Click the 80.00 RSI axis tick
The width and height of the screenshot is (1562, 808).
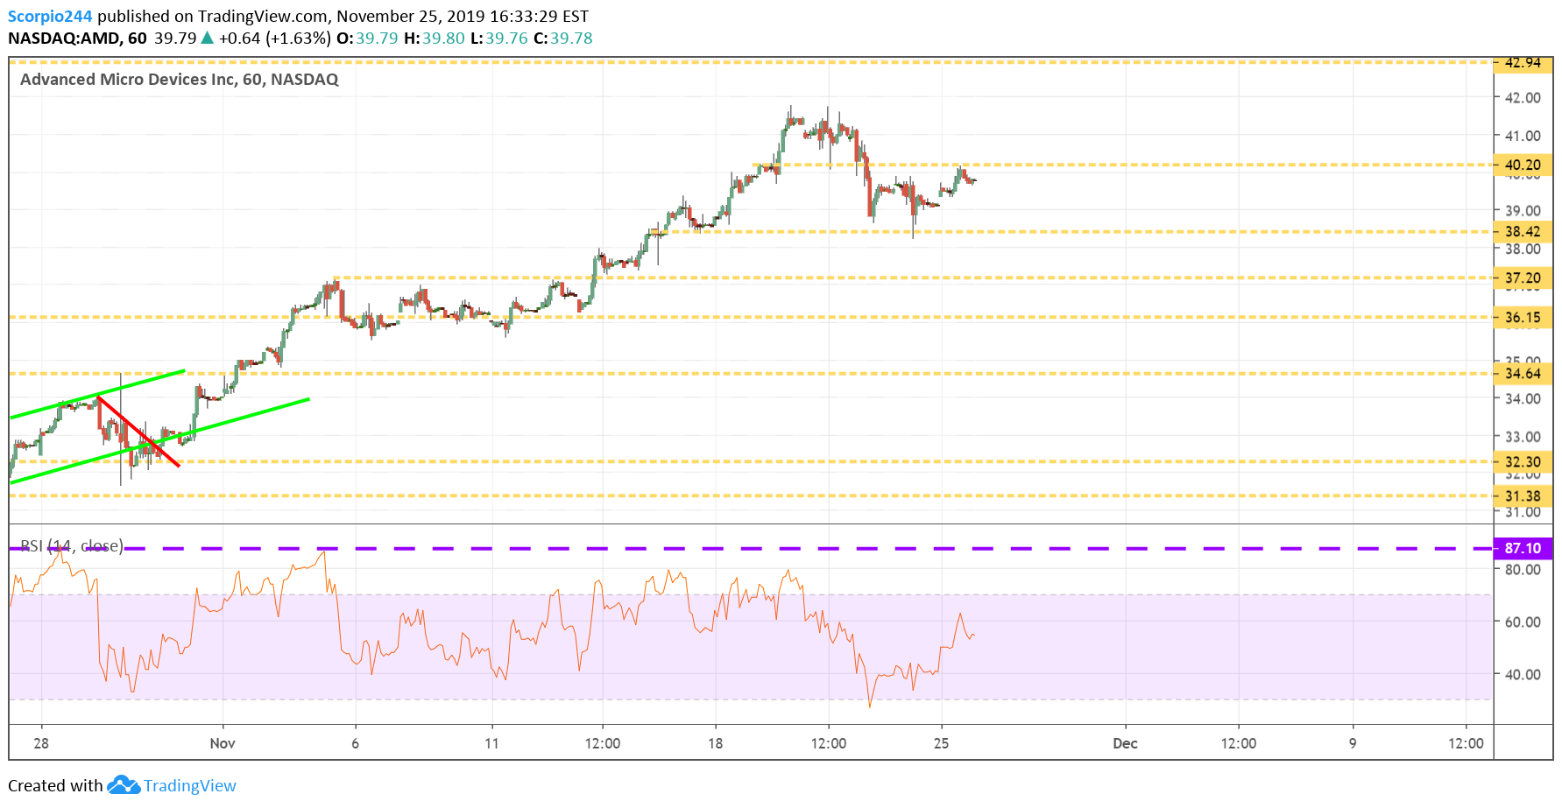click(x=1523, y=569)
